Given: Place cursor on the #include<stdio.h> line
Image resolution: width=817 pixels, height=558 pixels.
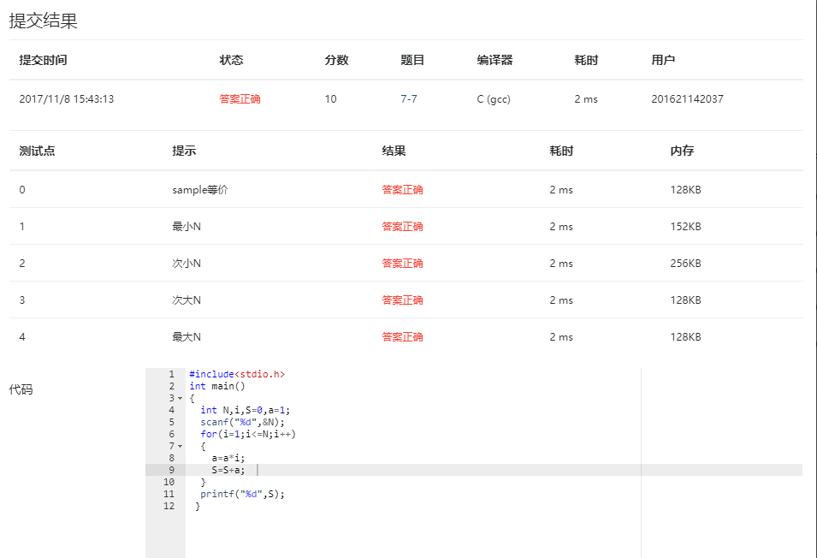Looking at the screenshot, I should [237, 374].
